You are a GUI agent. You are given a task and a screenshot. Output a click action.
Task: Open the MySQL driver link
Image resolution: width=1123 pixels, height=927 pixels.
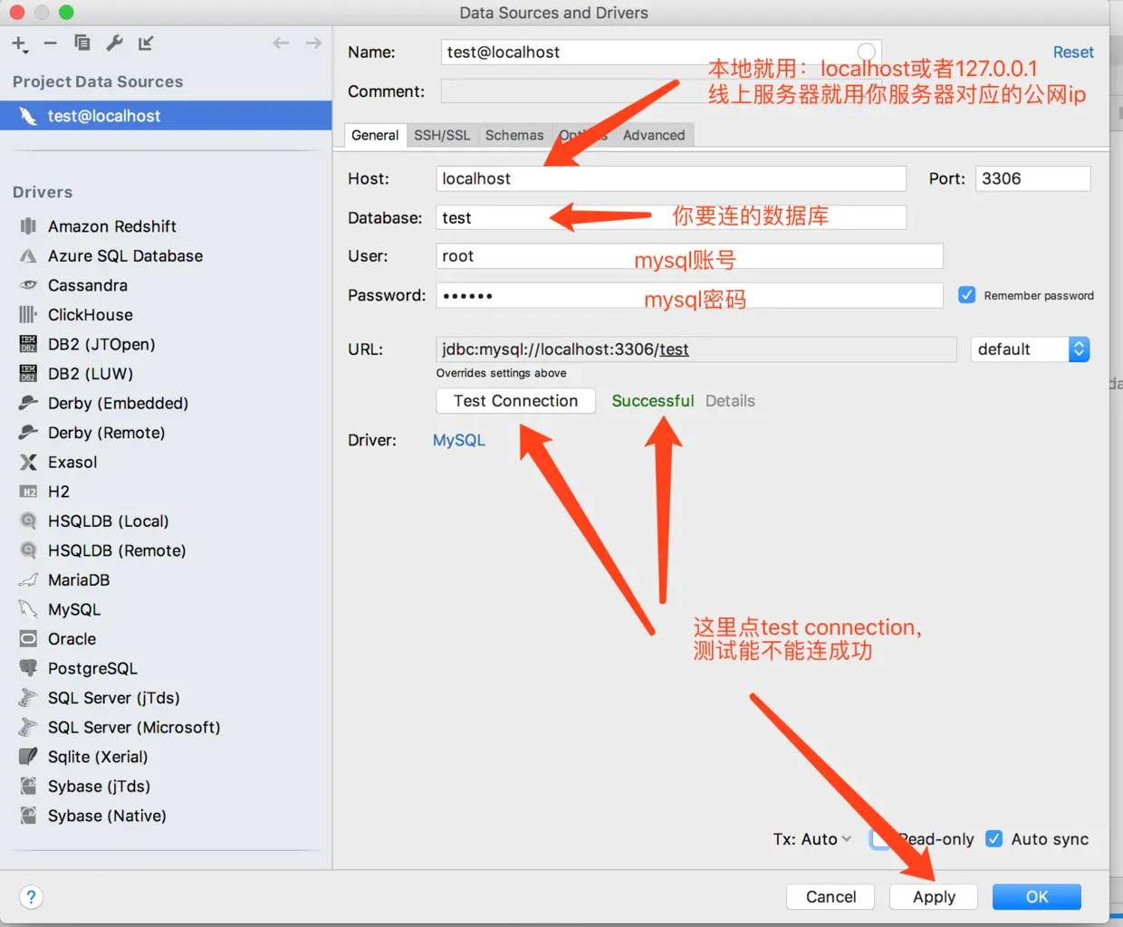(x=459, y=440)
